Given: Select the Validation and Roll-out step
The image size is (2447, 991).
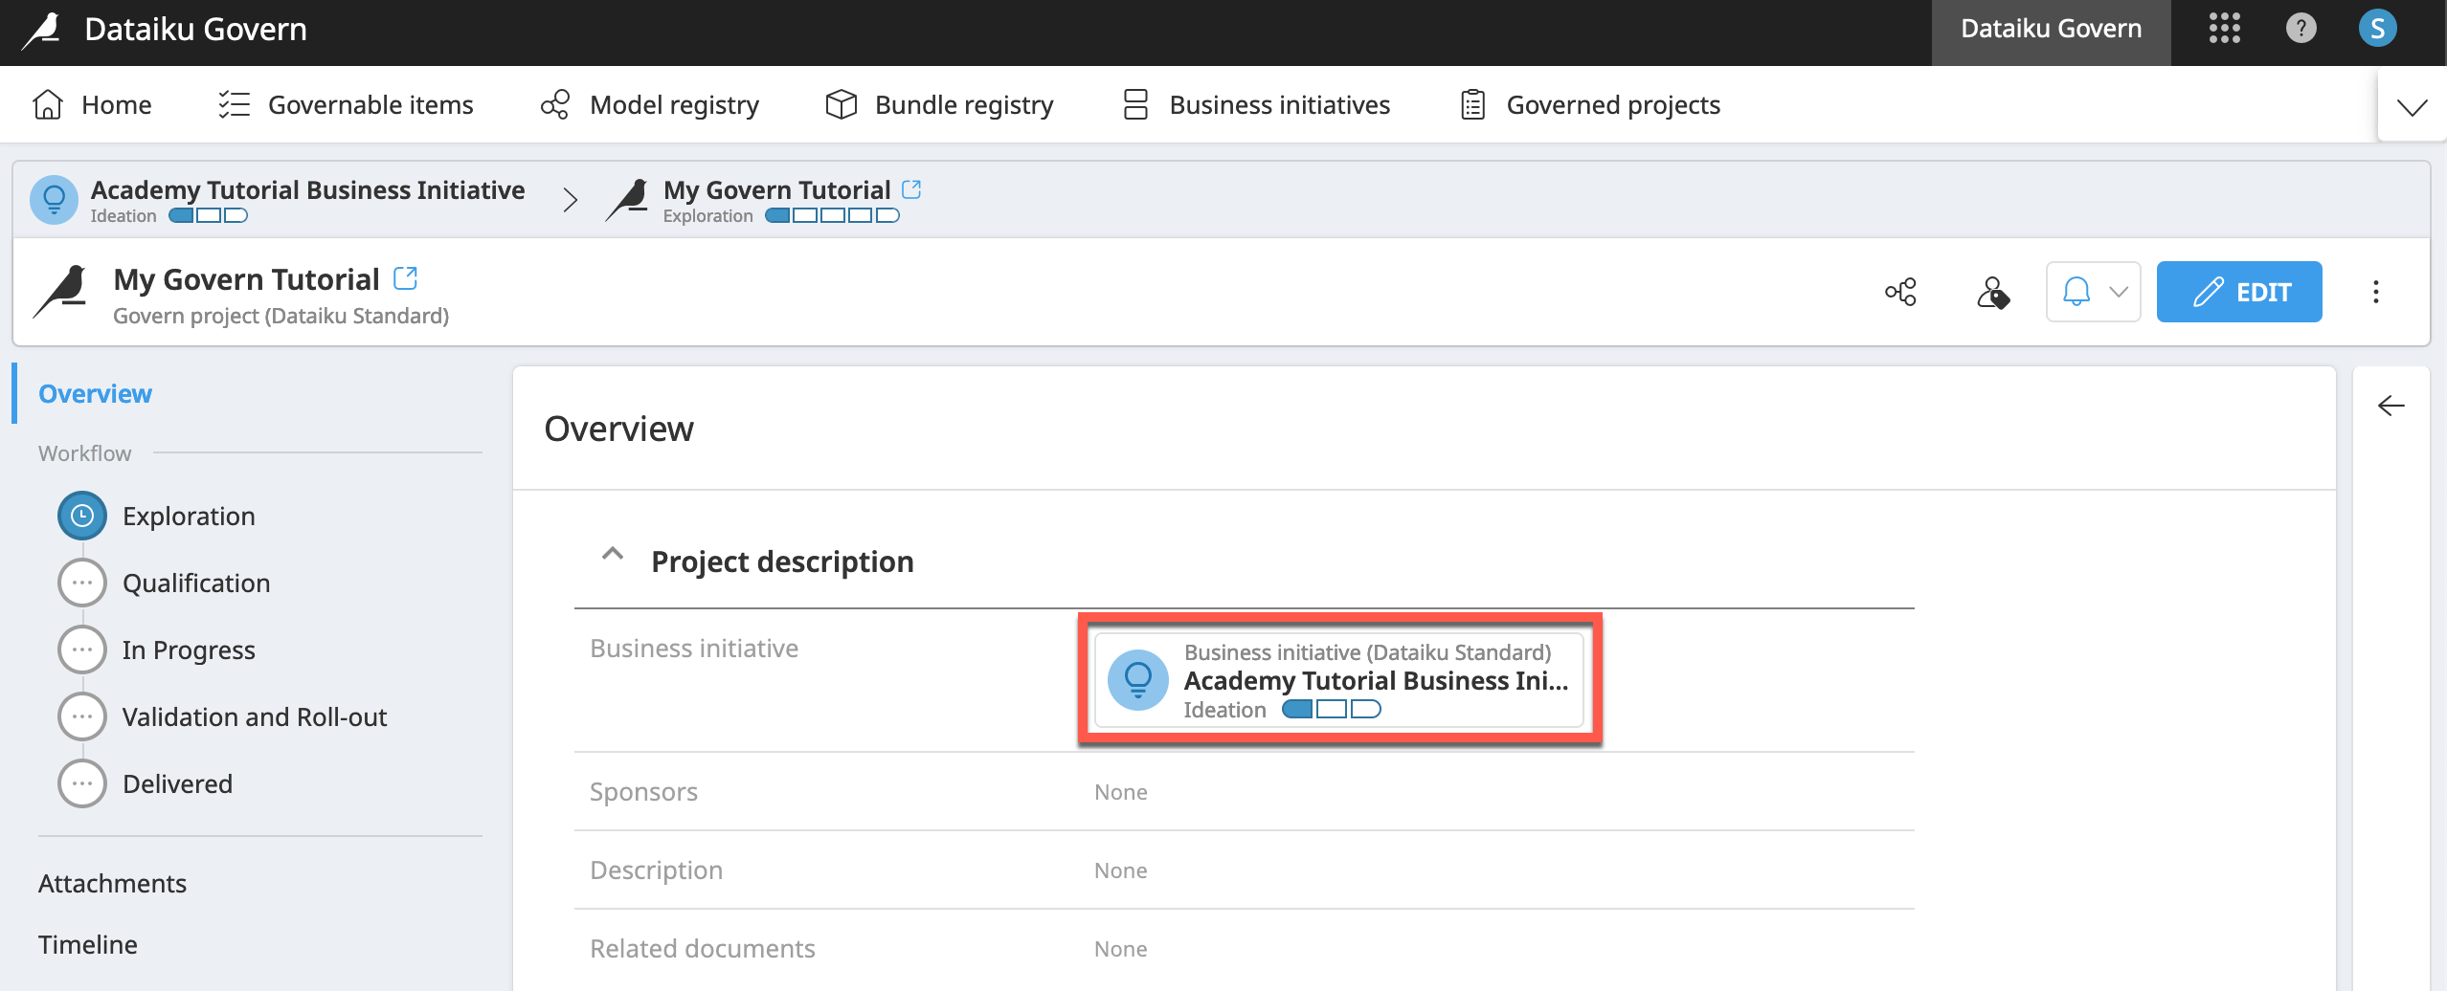Looking at the screenshot, I should pos(255,716).
